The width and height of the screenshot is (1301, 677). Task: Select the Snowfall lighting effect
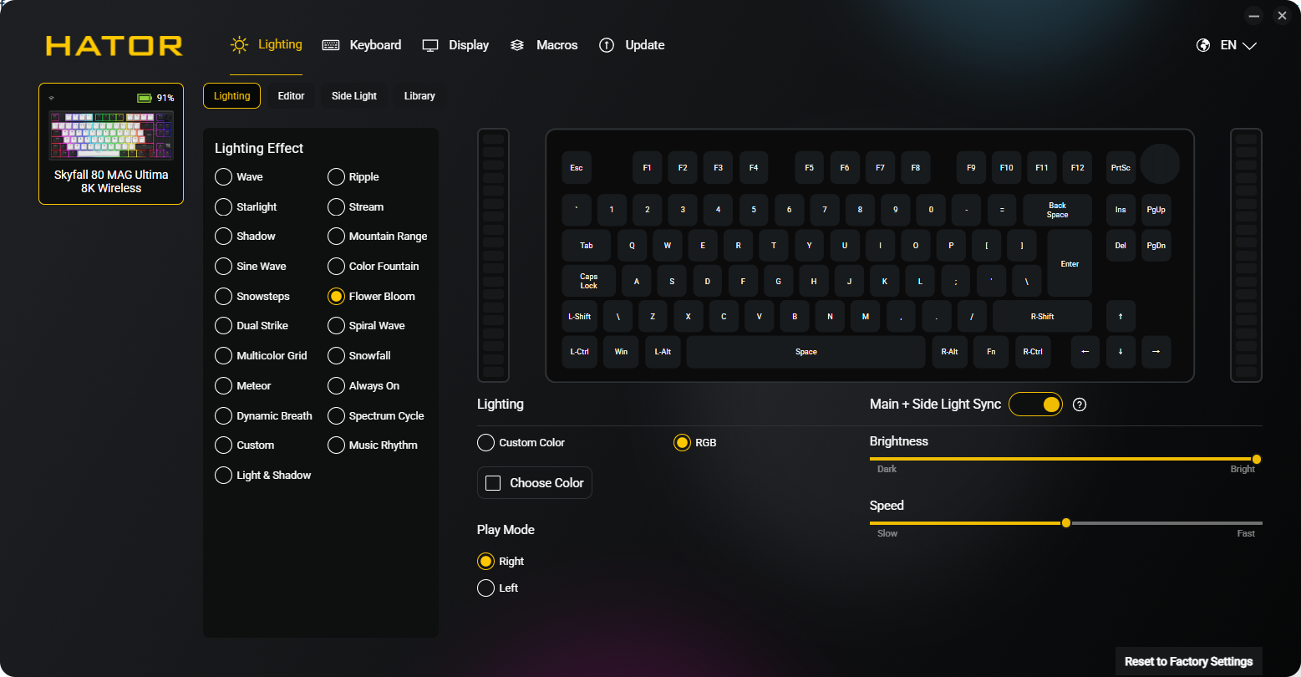(x=359, y=356)
